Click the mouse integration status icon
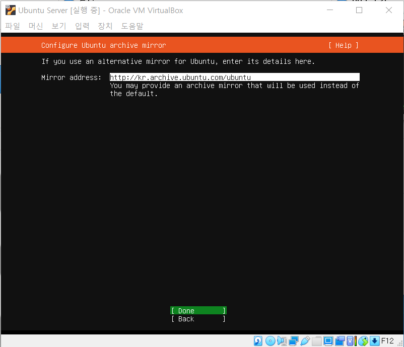Image resolution: width=404 pixels, height=347 pixels. 363,341
